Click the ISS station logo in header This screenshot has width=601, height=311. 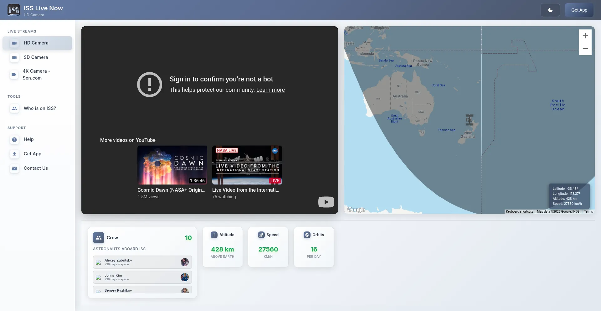point(14,10)
